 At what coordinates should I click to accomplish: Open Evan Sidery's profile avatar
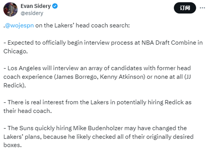(x=10, y=9)
